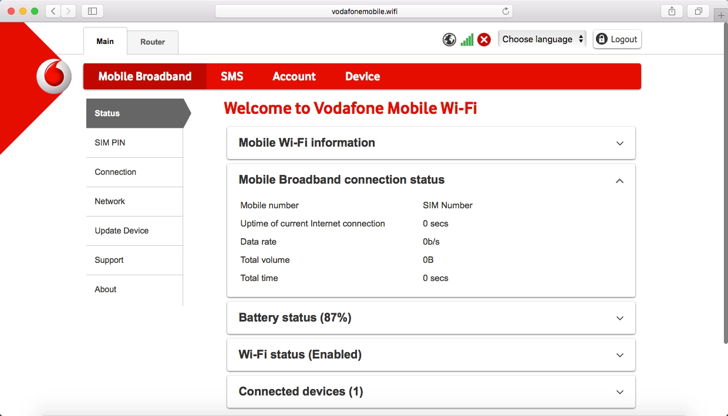Reload the page using the reload icon

point(505,10)
